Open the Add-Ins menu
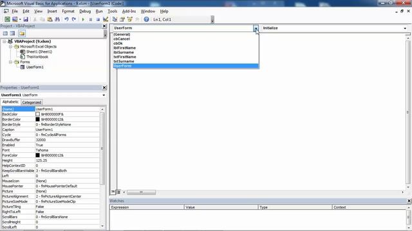This screenshot has height=231, width=412. (129, 12)
